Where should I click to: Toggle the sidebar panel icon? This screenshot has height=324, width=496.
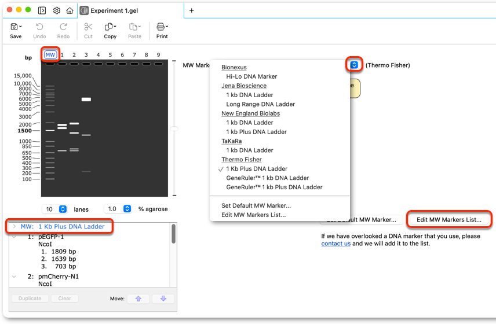tap(42, 10)
